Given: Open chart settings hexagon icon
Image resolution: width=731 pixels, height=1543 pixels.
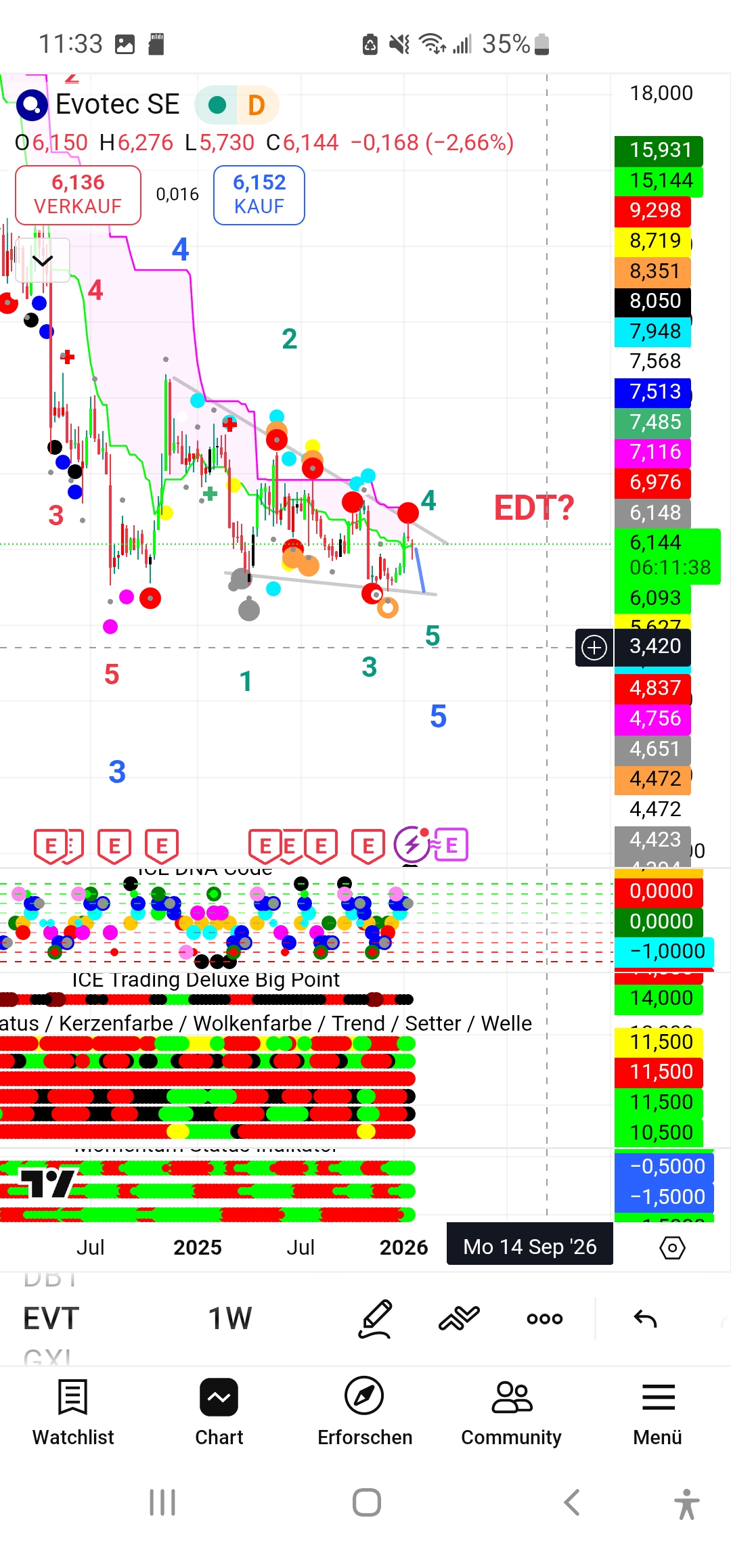Looking at the screenshot, I should [x=672, y=1247].
